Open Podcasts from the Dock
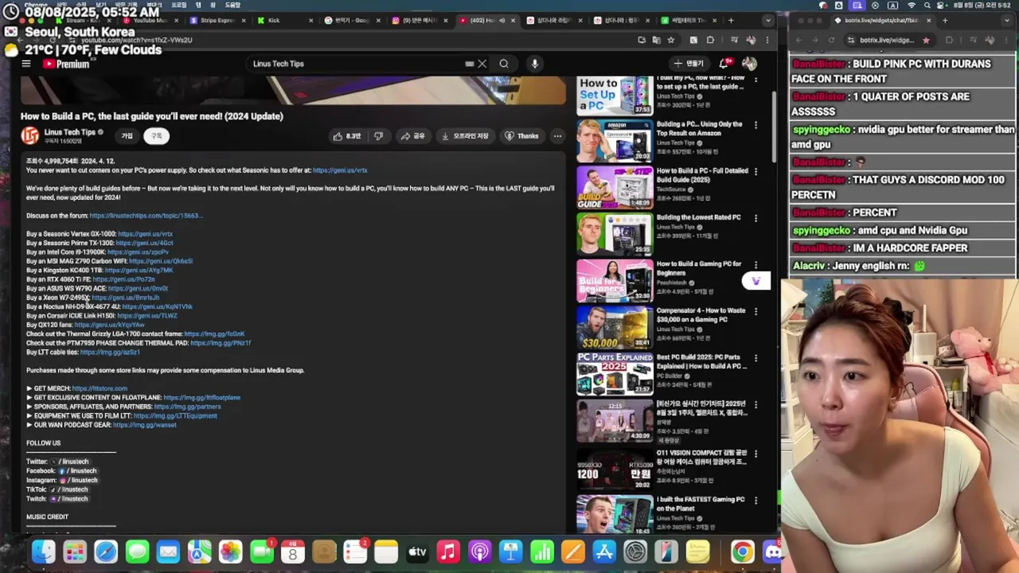Image resolution: width=1019 pixels, height=573 pixels. point(479,552)
